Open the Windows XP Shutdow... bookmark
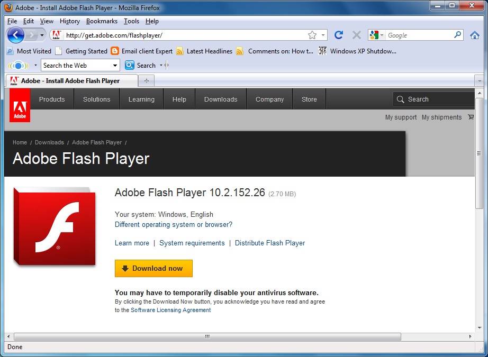 357,51
